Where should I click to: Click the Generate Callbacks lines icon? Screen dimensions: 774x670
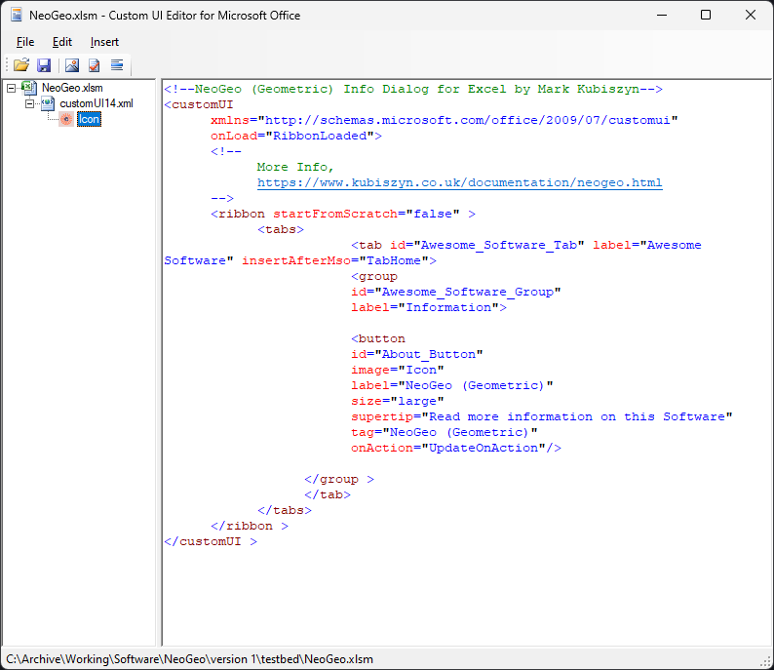117,65
